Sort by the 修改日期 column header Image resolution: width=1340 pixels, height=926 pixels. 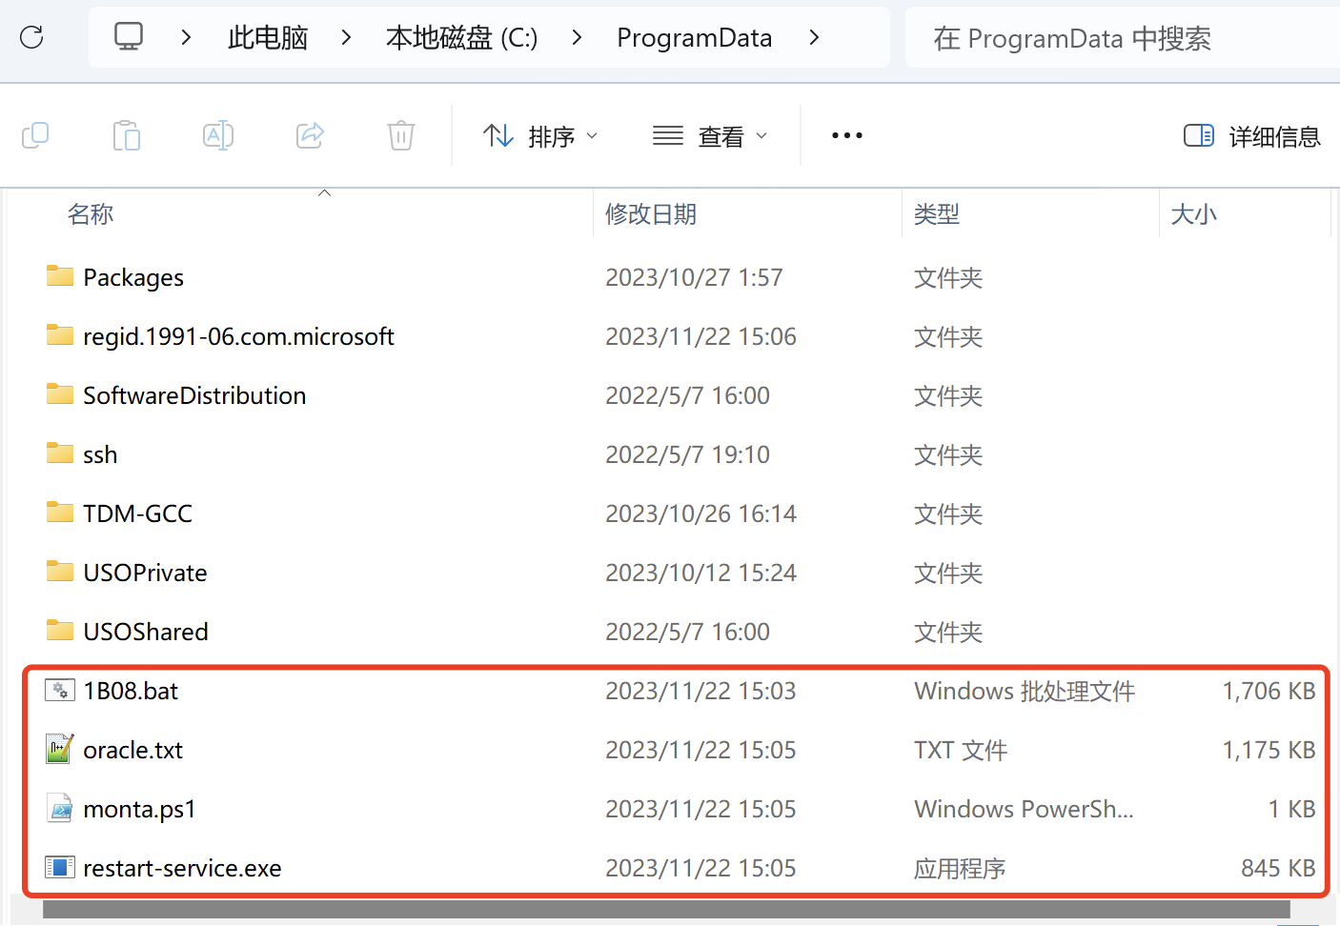coord(651,214)
